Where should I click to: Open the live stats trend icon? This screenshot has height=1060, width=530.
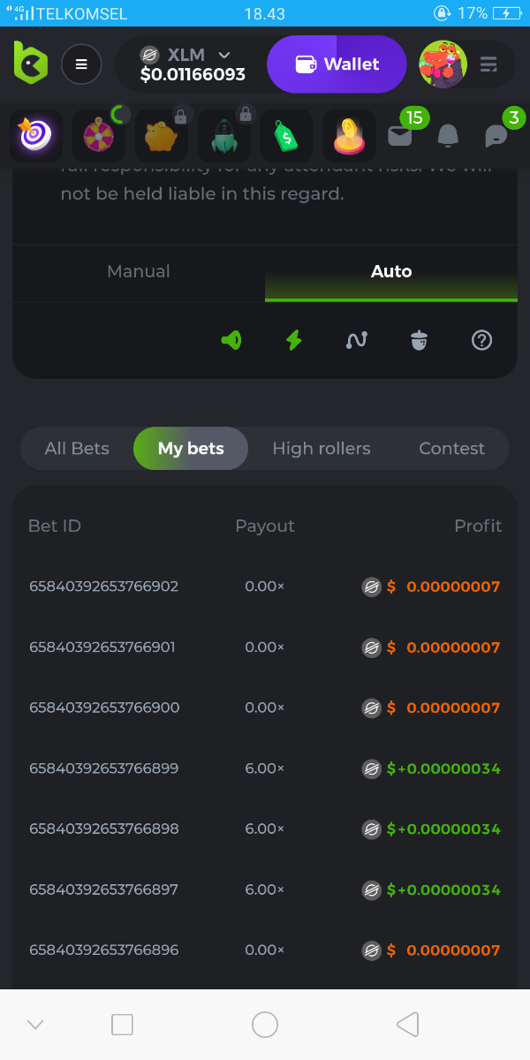pyautogui.click(x=357, y=340)
